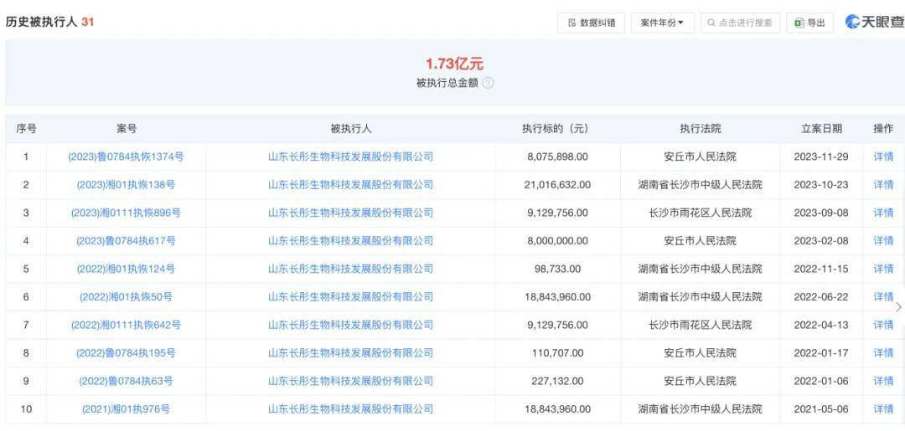This screenshot has height=431, width=905.
Task: Click company name link in row 1
Action: pos(350,156)
